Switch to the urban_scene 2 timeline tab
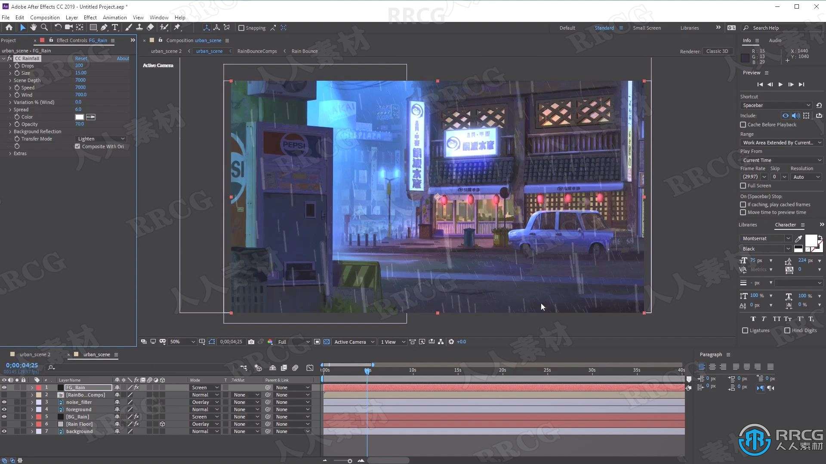Viewport: 826px width, 464px height. pyautogui.click(x=35, y=354)
